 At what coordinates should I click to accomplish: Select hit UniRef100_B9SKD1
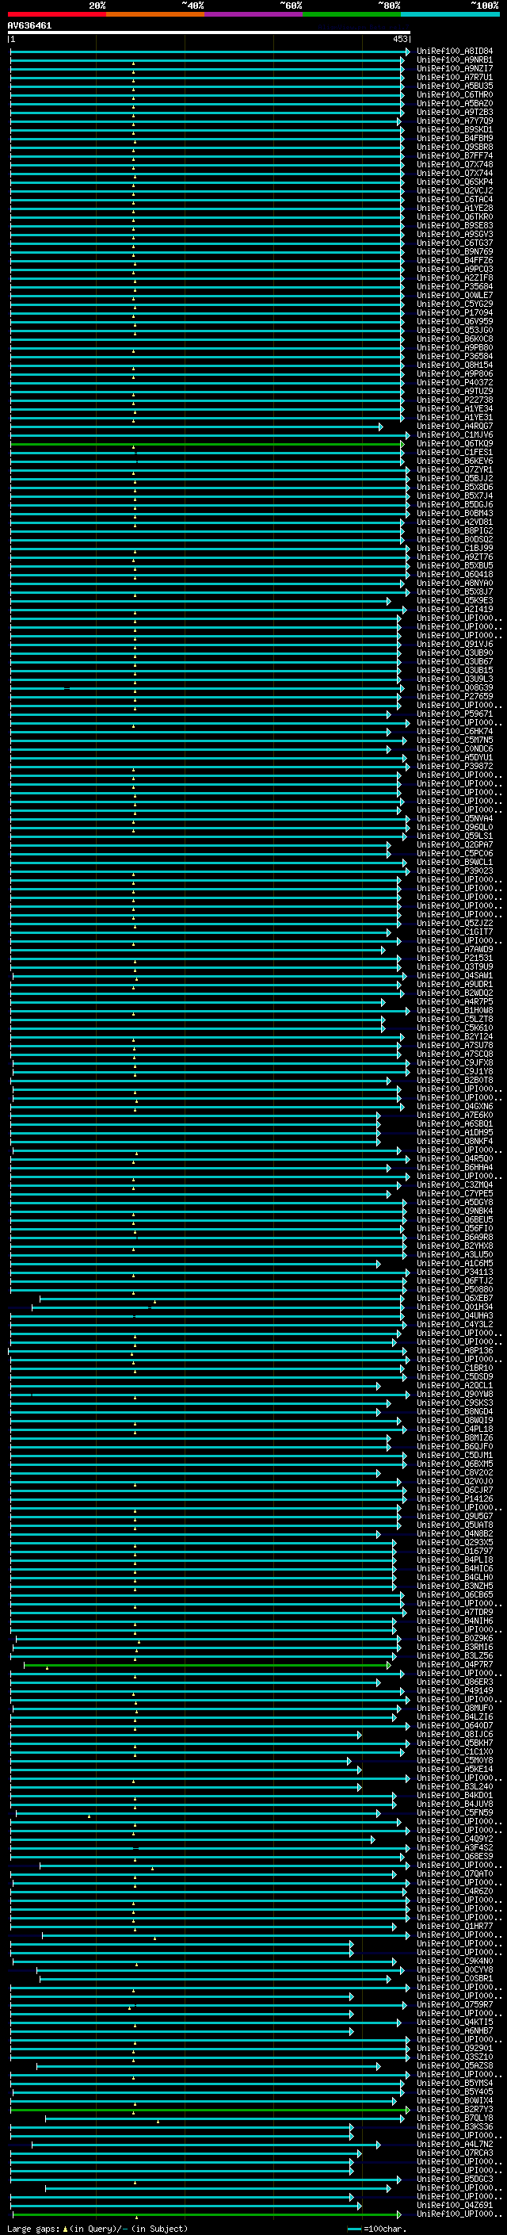pyautogui.click(x=455, y=129)
